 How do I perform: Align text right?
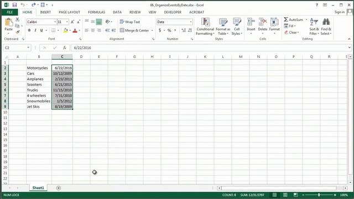99,30
